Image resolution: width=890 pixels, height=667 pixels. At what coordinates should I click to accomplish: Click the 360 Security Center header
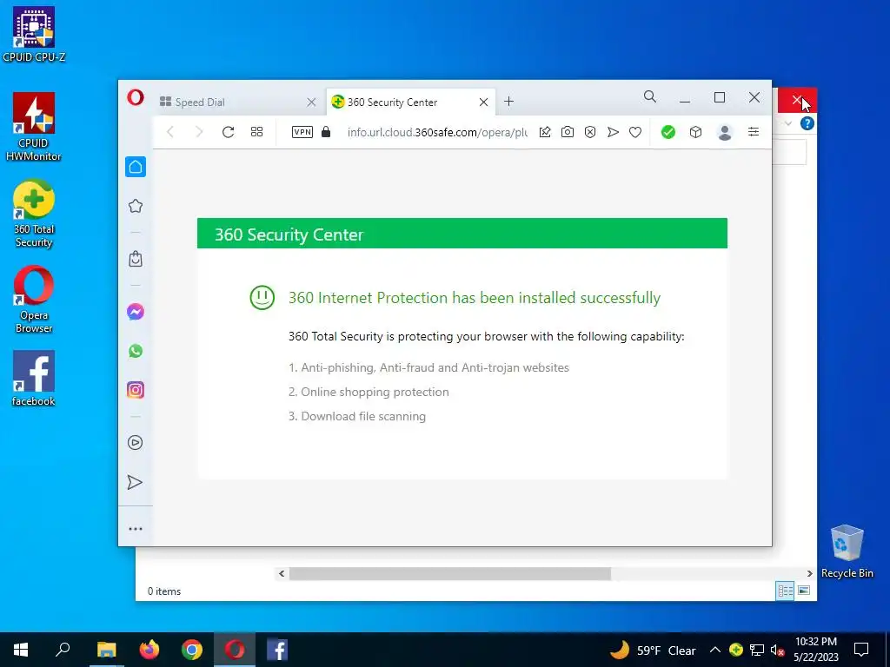[462, 233]
